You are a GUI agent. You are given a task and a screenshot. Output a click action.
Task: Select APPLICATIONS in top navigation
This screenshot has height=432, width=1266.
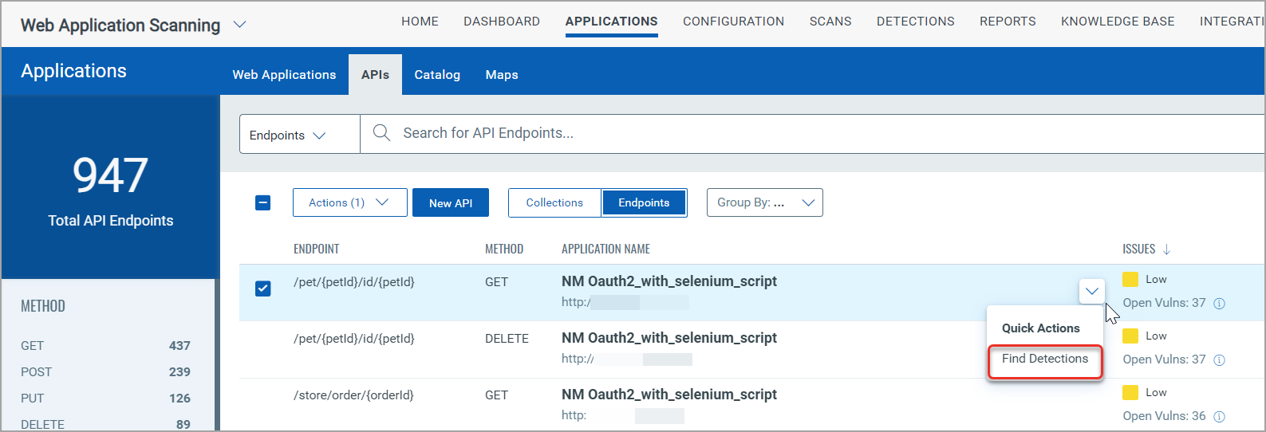coord(611,22)
